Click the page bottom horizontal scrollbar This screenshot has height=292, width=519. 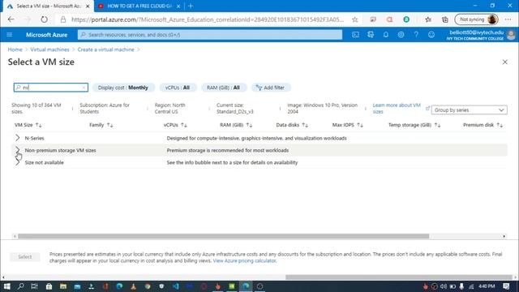[x=399, y=277]
